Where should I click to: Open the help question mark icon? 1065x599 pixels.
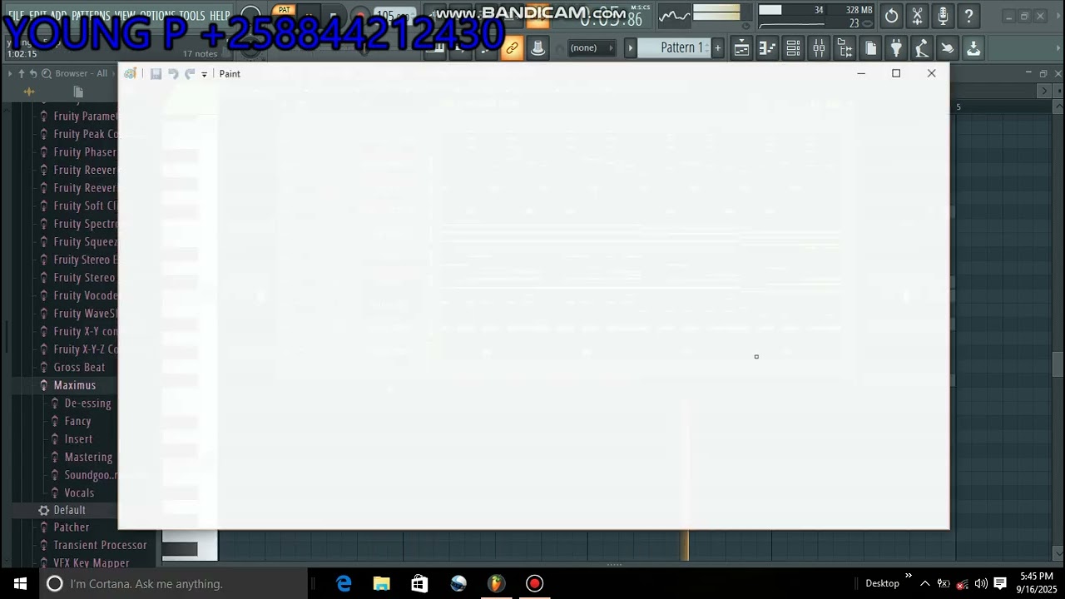point(968,16)
